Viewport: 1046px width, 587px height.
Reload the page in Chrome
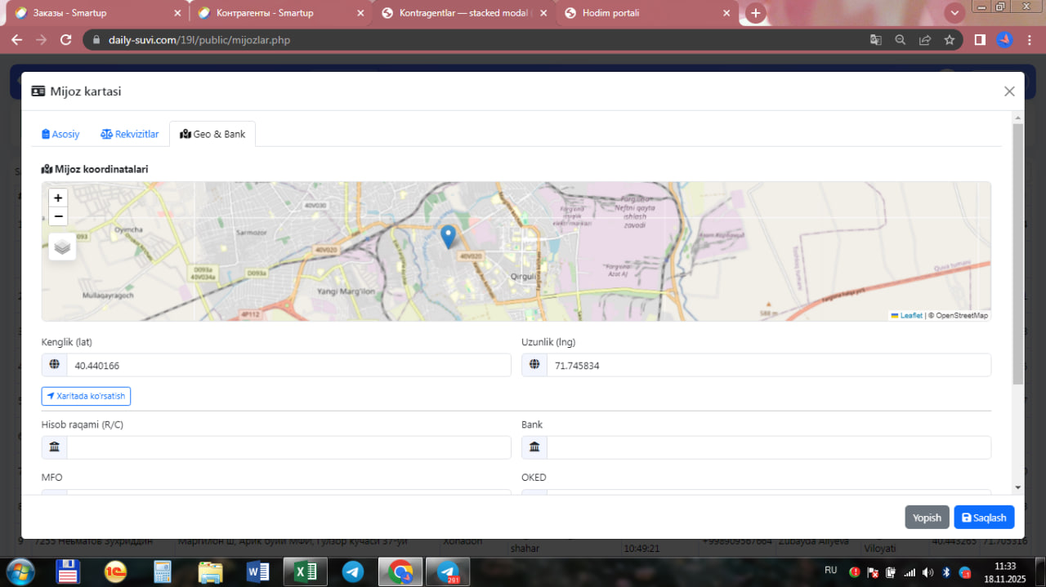pyautogui.click(x=66, y=39)
